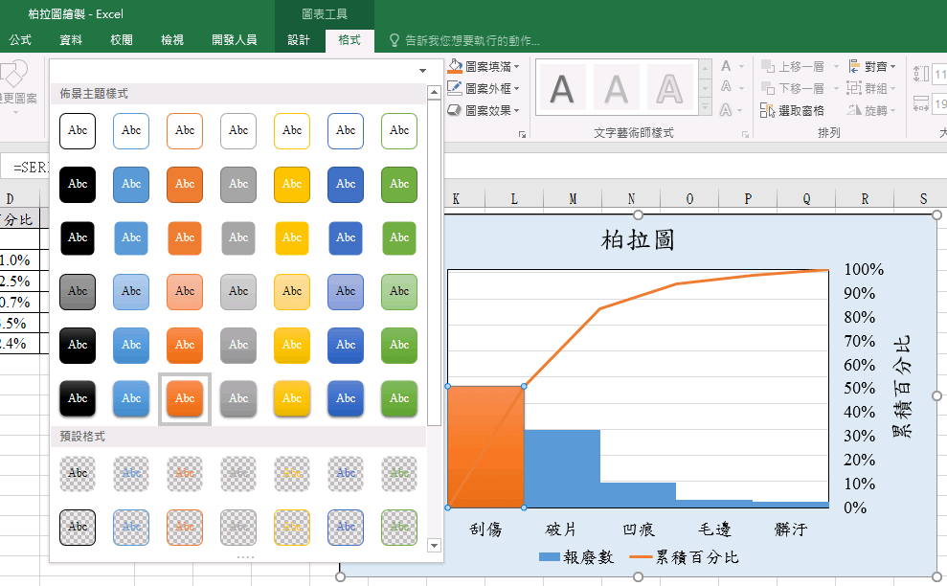The height and width of the screenshot is (586, 947).
Task: Choose the transparent orange preset Abc style
Action: pos(185,472)
